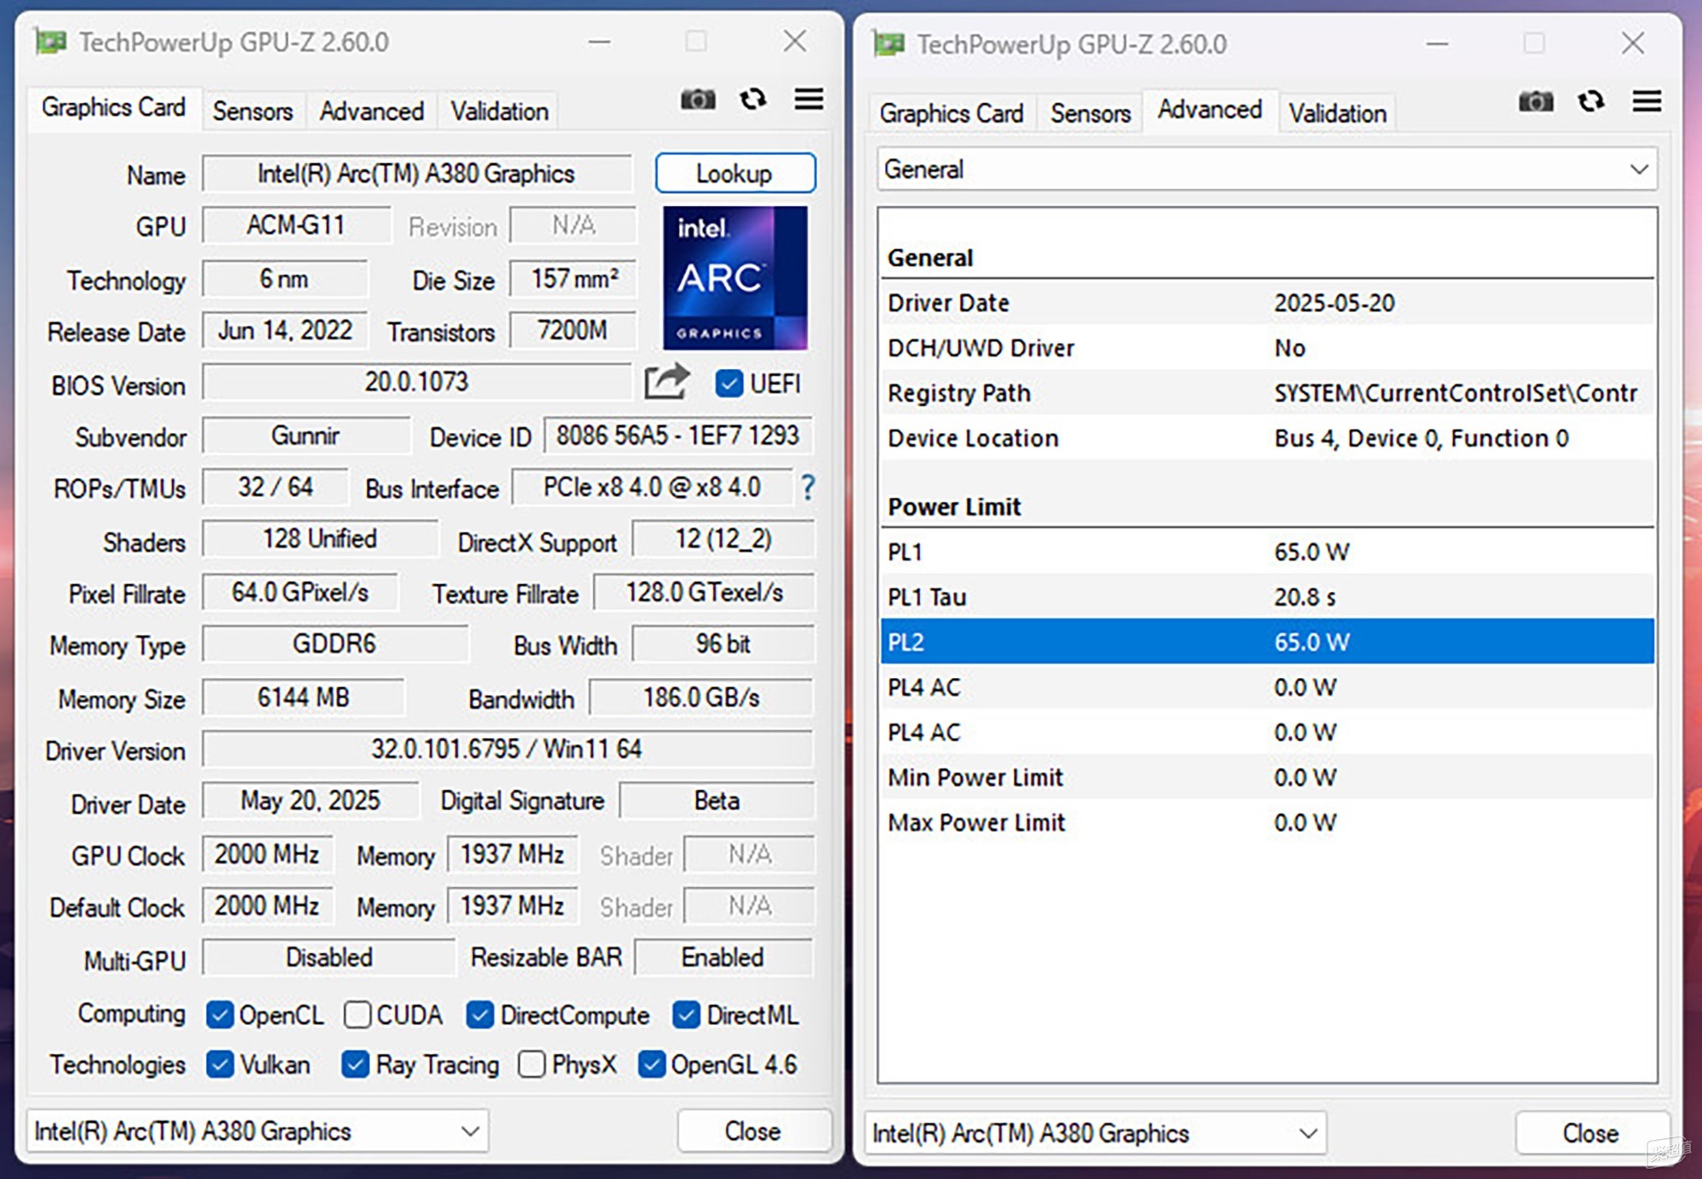Viewport: 1702px width, 1179px height.
Task: Toggle the DirectML checkbox
Action: (x=686, y=1014)
